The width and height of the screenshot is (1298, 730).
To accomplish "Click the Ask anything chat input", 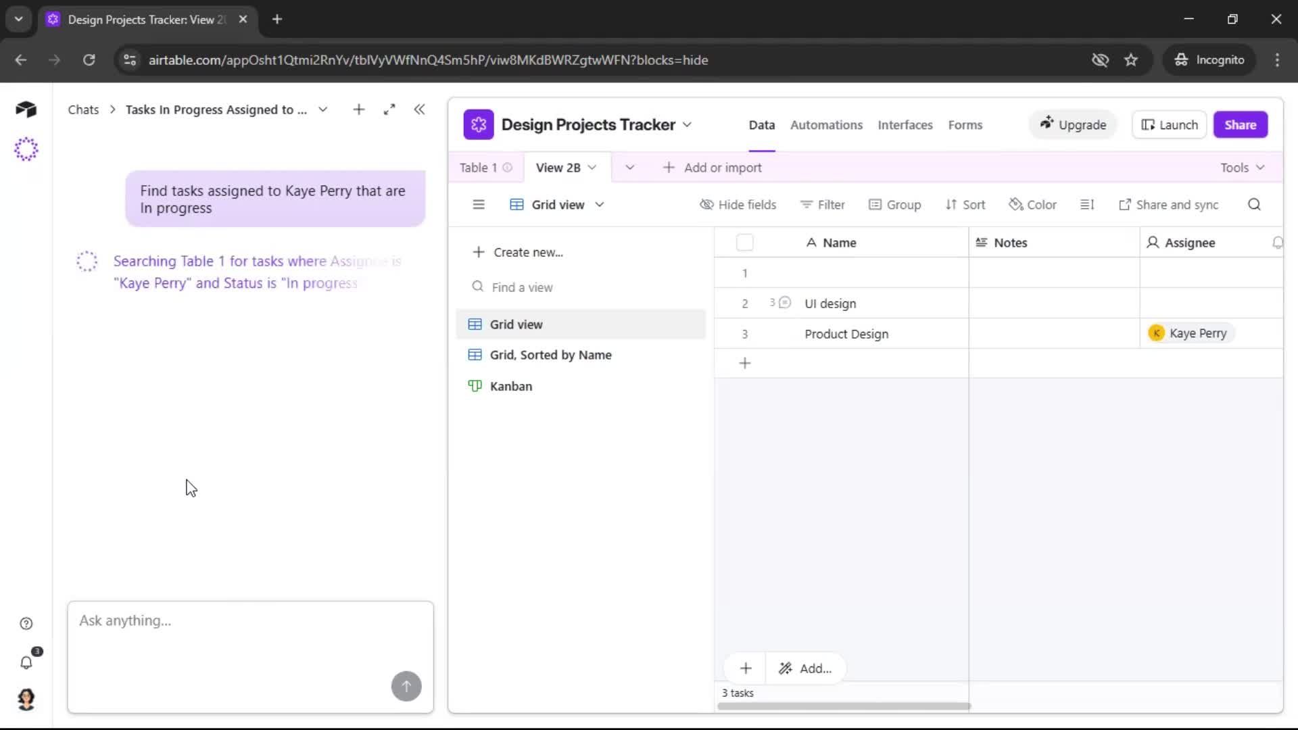I will click(x=251, y=657).
